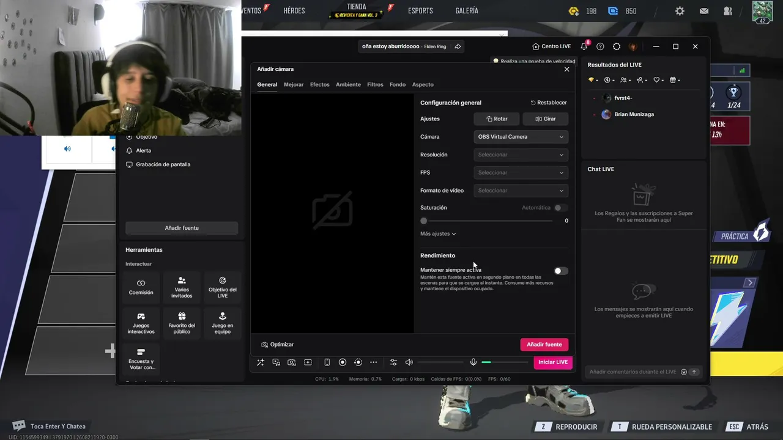Open Favorito del público tool
Viewport: 783px width, 440px height.
182,323
